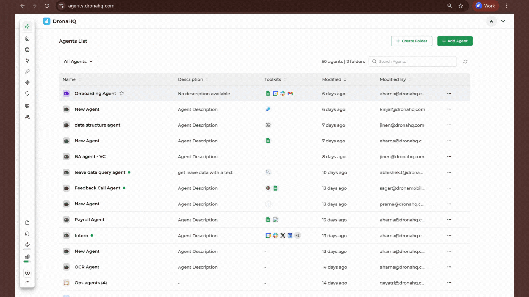Click the Slack toolkit icon on Onboarding Agent
This screenshot has height=297, width=529.
click(283, 94)
